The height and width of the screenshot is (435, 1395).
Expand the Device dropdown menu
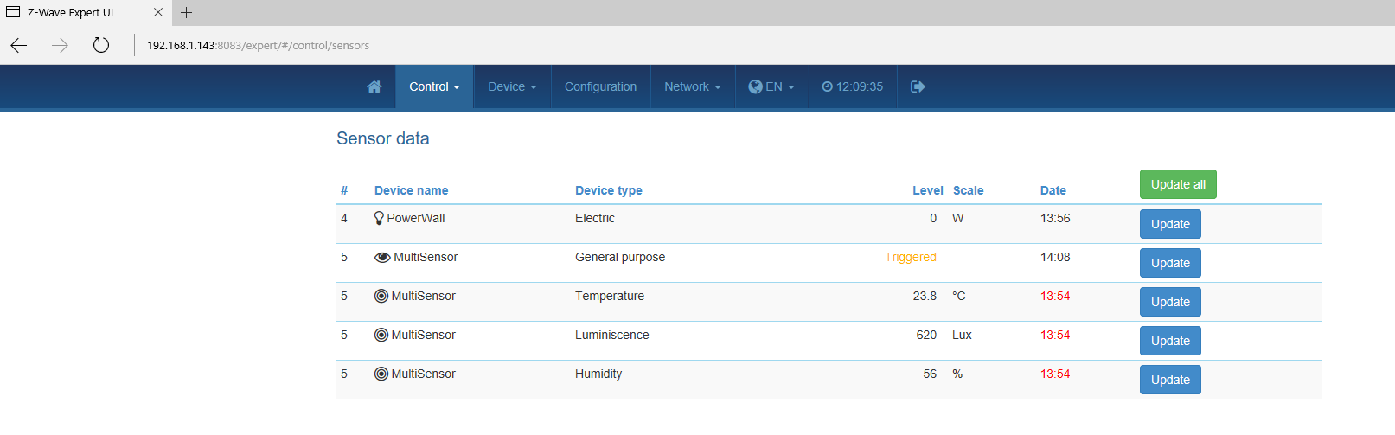click(x=512, y=86)
